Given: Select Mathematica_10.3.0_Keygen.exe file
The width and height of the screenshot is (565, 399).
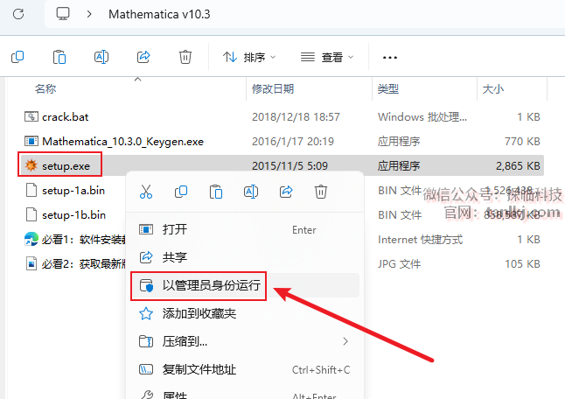Looking at the screenshot, I should (122, 142).
